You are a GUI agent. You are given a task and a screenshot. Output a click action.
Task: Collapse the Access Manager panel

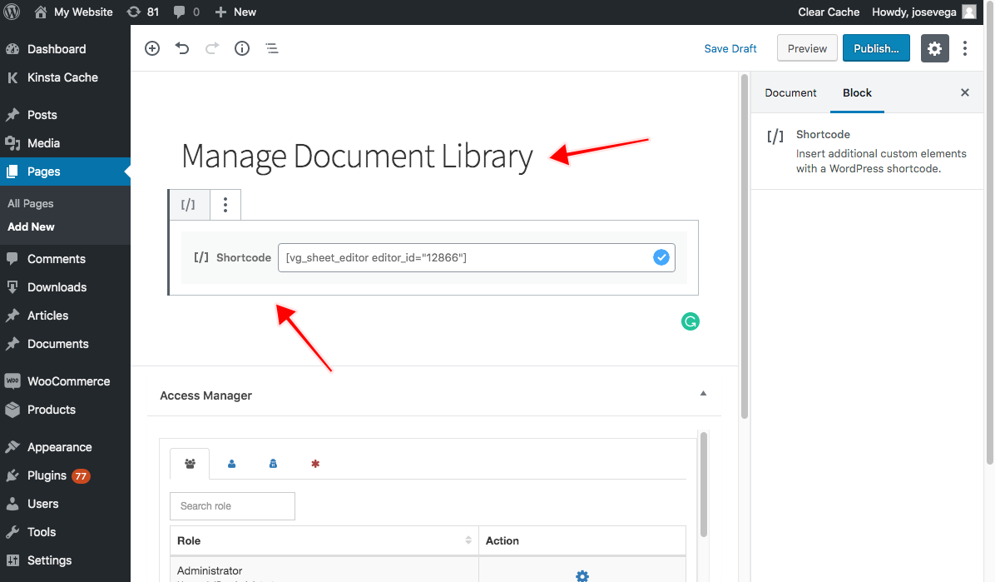click(703, 392)
